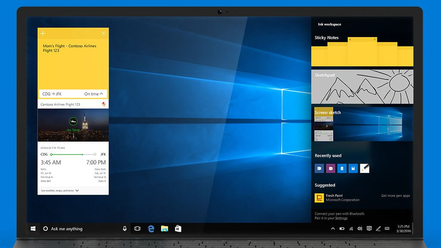The width and height of the screenshot is (441, 248).
Task: Select the Cortana microphone icon
Action: pos(125,228)
